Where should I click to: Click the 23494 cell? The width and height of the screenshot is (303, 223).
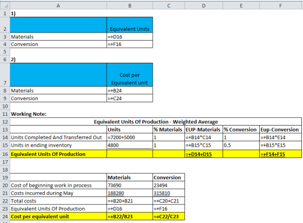click(x=169, y=185)
